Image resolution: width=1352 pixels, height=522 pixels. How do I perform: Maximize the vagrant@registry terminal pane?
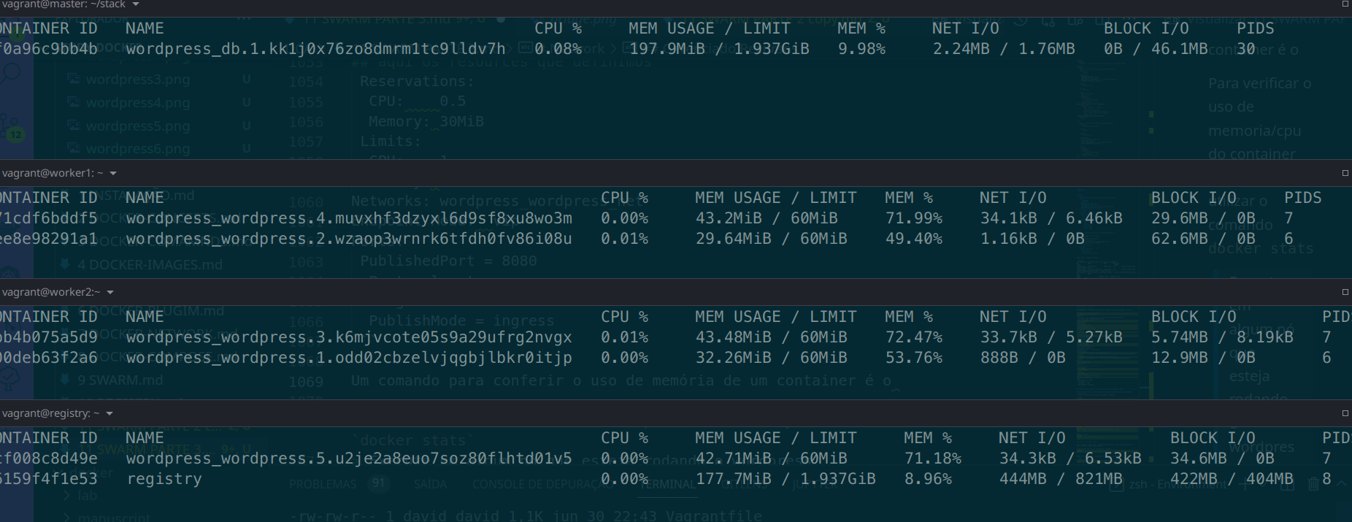tap(1345, 413)
